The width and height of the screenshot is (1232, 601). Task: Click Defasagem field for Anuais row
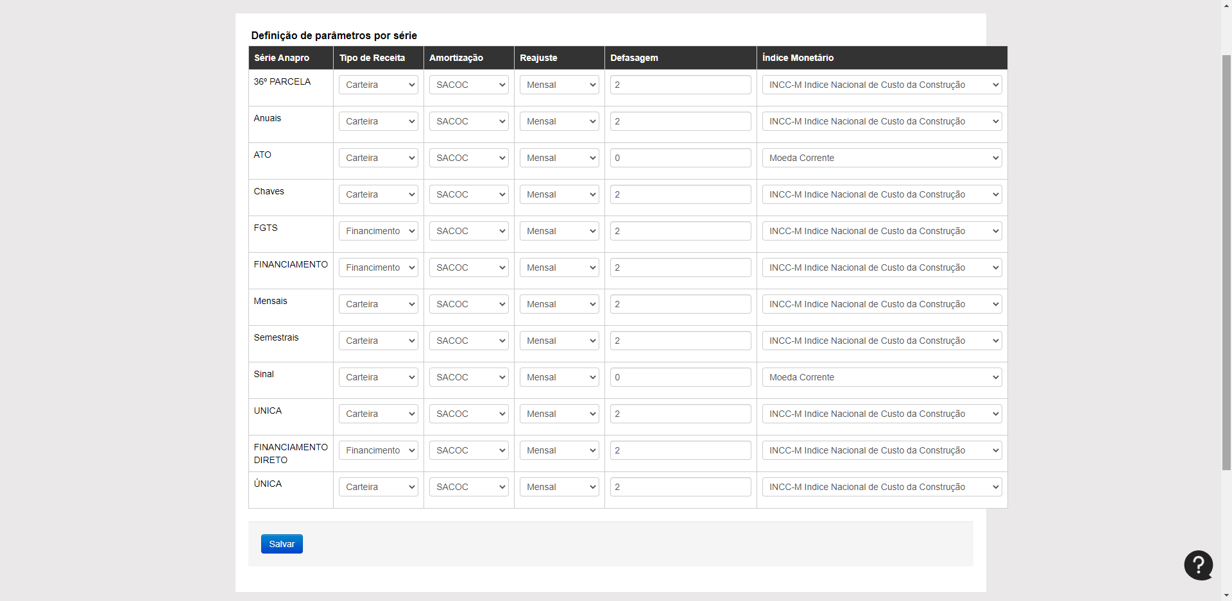680,121
